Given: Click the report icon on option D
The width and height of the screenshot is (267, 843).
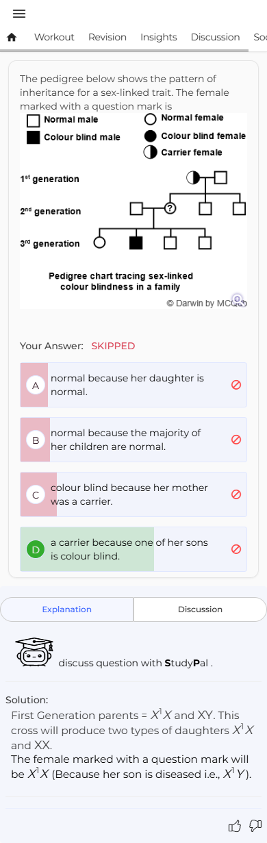Looking at the screenshot, I should tap(236, 549).
